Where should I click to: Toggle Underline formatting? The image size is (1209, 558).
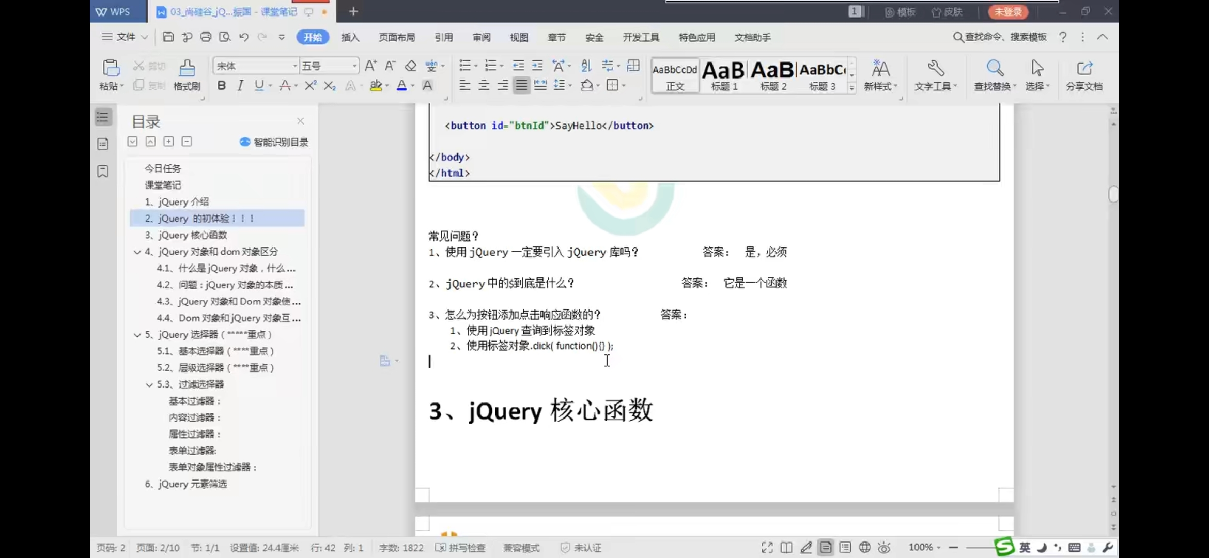259,86
